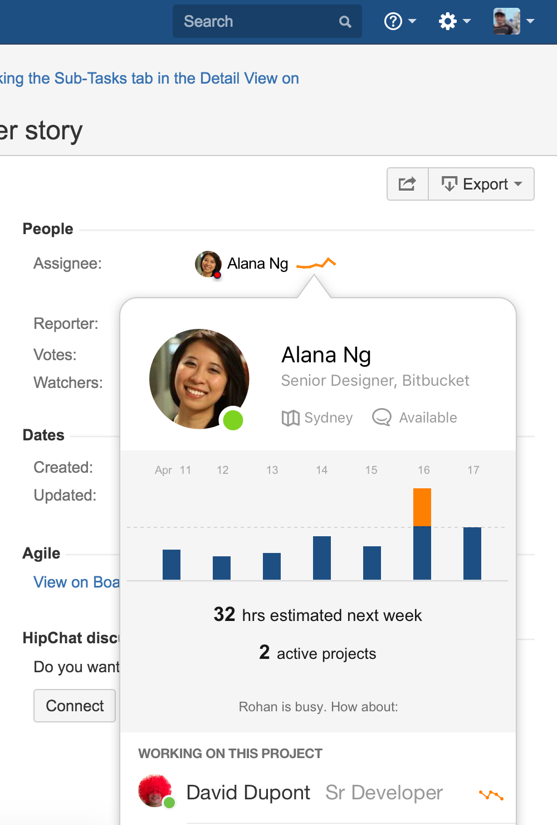Click Alana Ng large profile photo
The height and width of the screenshot is (825, 557).
[x=199, y=378]
